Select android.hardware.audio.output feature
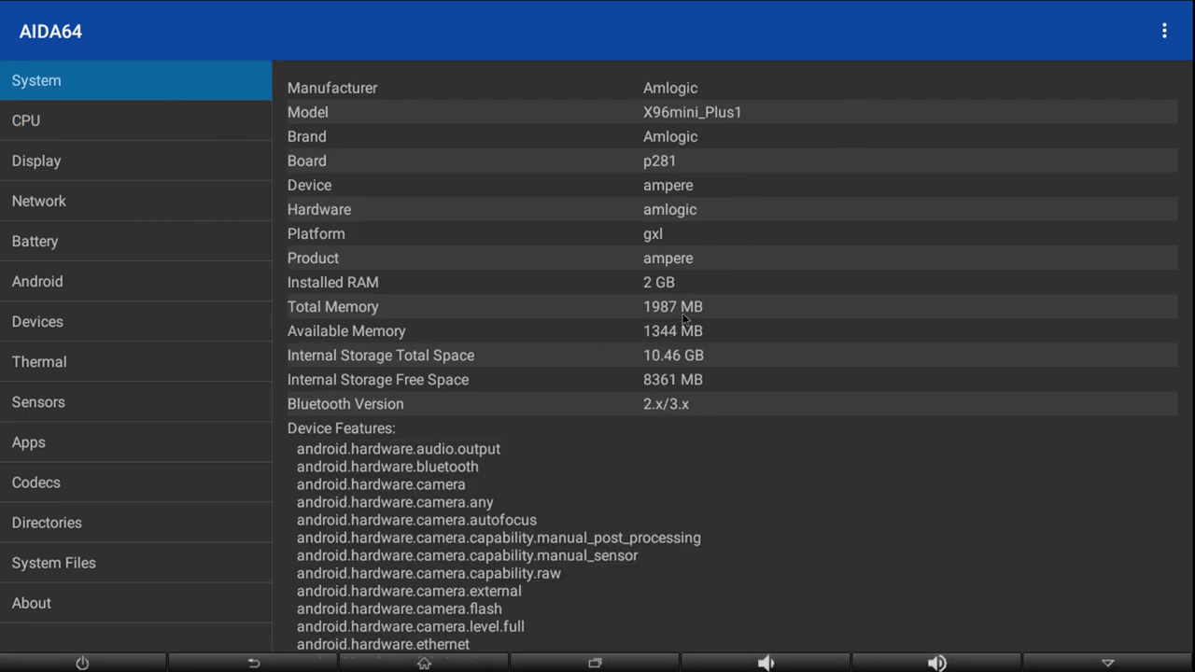Viewport: 1195px width, 672px height. 399,449
